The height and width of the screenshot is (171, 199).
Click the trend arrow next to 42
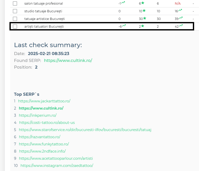[181, 26]
